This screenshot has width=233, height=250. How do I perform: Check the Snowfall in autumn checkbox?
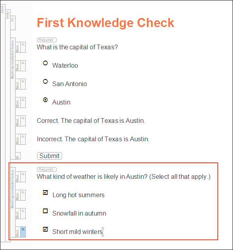pyautogui.click(x=45, y=211)
